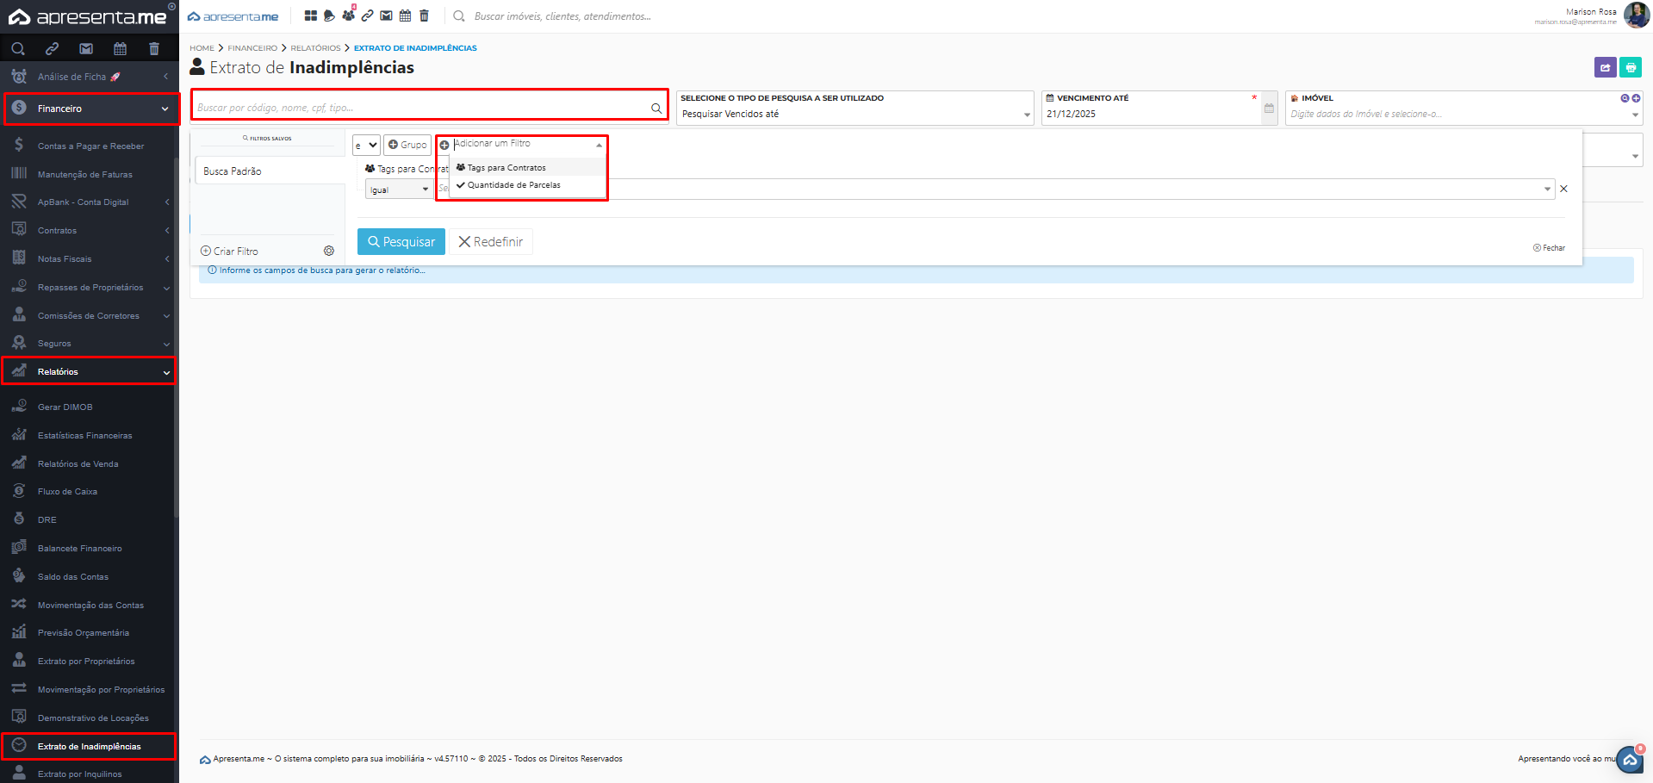Click the Pesquisar button
Screen dimensions: 1653x783
[x=401, y=242]
